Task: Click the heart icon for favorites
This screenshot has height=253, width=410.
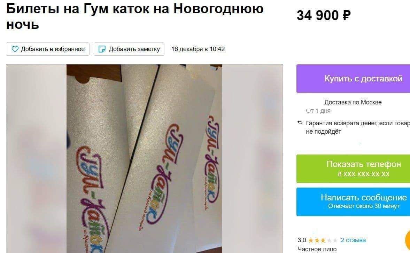Action: coord(15,49)
